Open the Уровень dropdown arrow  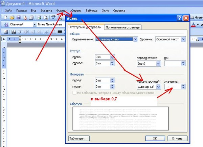183,39
